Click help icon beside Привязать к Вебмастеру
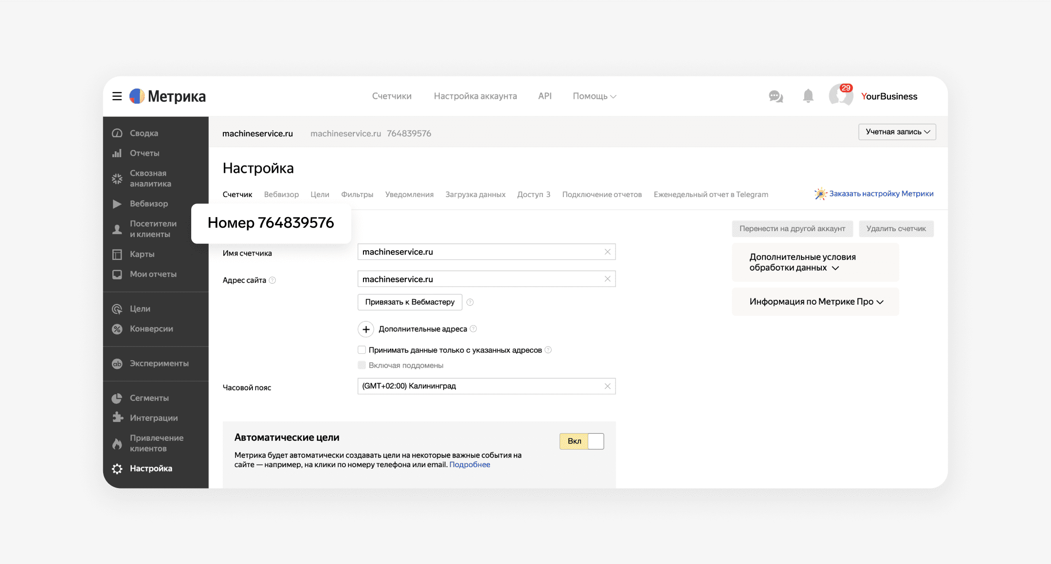The width and height of the screenshot is (1051, 564). (470, 302)
